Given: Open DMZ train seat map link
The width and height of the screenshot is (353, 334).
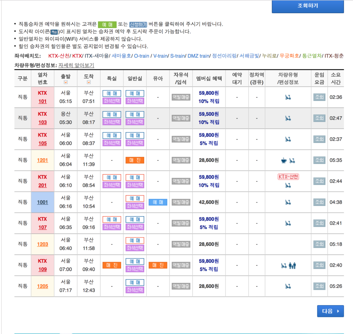Looking at the screenshot, I should (x=198, y=56).
